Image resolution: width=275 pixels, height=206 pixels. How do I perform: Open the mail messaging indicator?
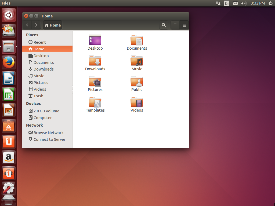click(235, 3)
